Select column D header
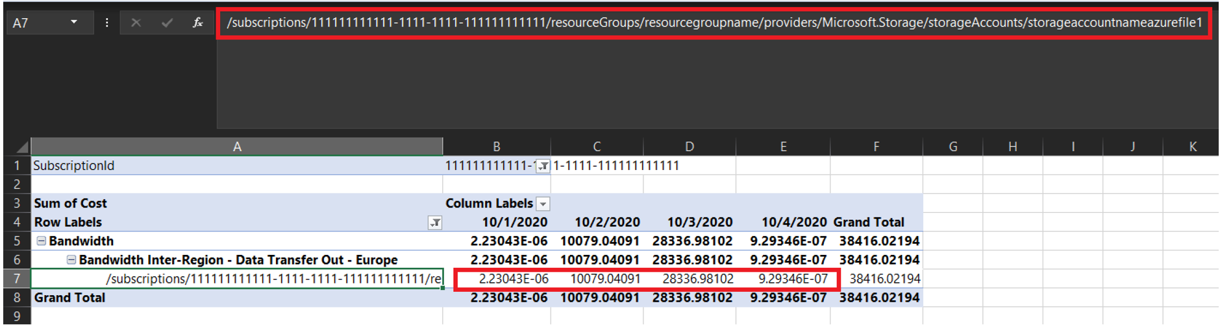The height and width of the screenshot is (325, 1220). (690, 147)
